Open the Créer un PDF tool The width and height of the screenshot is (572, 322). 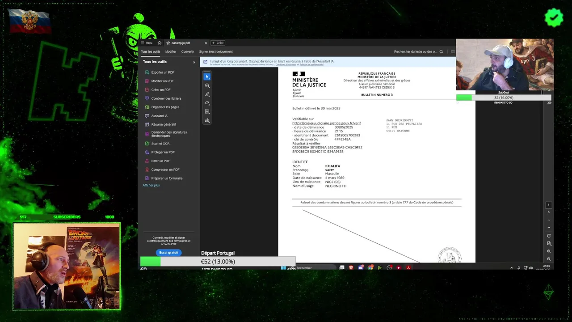click(x=161, y=90)
